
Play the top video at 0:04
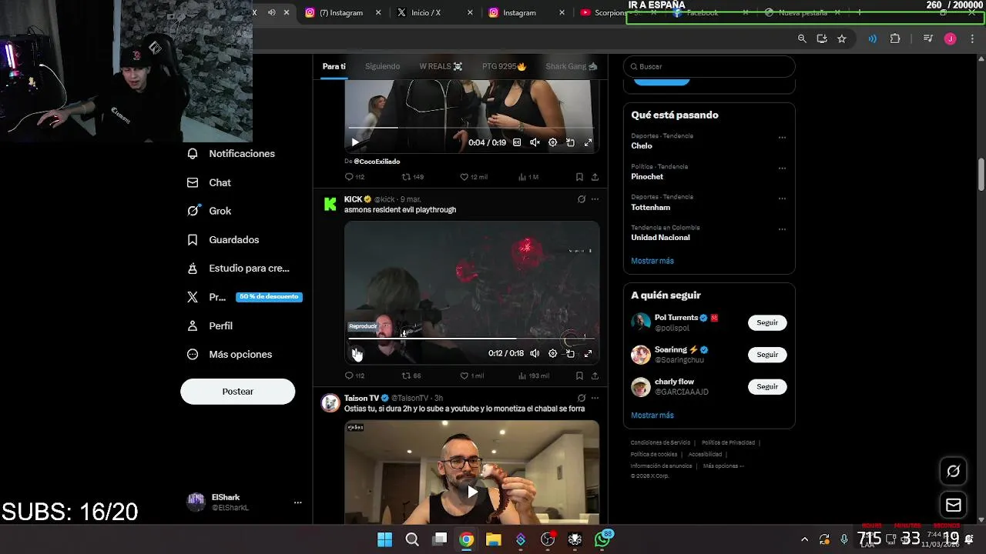355,142
